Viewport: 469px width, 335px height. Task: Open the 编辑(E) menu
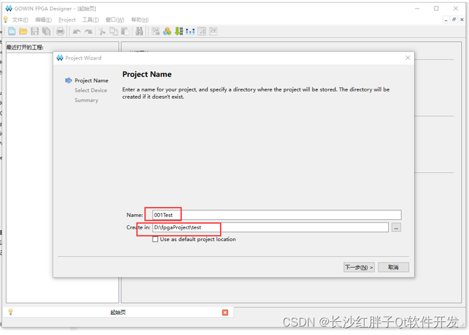point(43,20)
